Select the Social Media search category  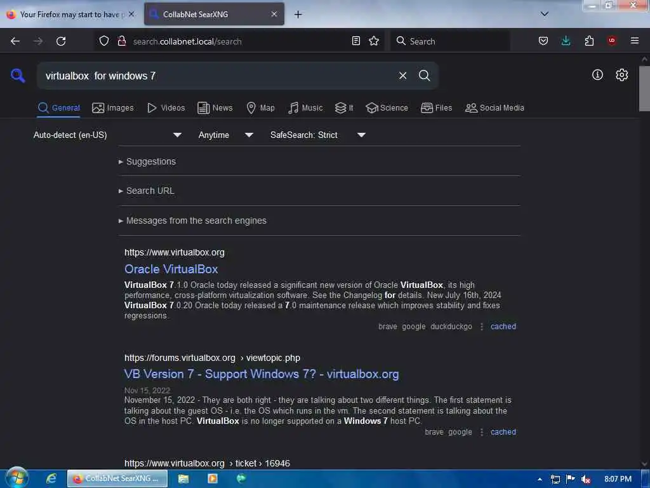coord(494,108)
